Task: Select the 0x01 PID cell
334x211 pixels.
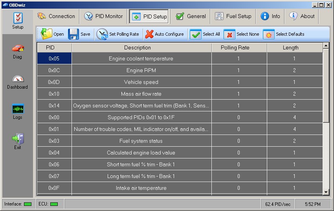Action: [x=54, y=129]
